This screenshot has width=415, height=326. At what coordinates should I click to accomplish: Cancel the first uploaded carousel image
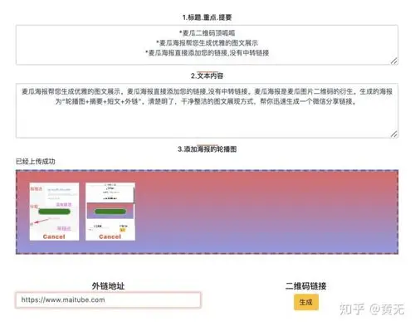click(x=54, y=236)
